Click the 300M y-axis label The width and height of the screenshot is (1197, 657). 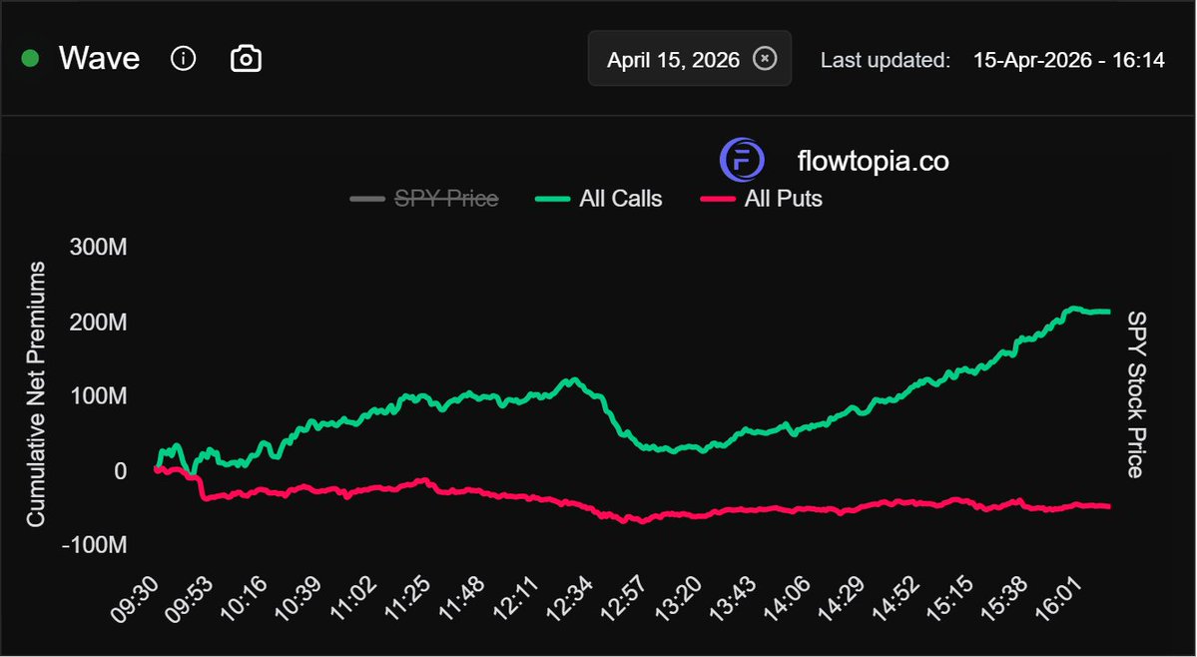coord(100,247)
